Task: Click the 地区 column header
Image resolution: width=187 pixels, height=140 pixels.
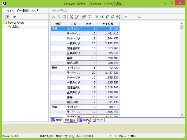Action: (x=58, y=24)
